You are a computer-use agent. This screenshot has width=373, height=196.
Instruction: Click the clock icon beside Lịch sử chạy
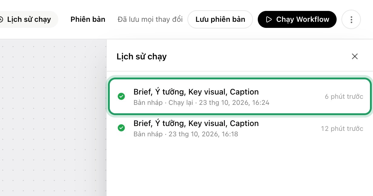click(x=1, y=20)
